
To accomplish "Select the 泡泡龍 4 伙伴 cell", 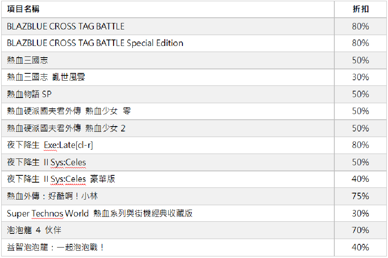I will click(34, 230).
